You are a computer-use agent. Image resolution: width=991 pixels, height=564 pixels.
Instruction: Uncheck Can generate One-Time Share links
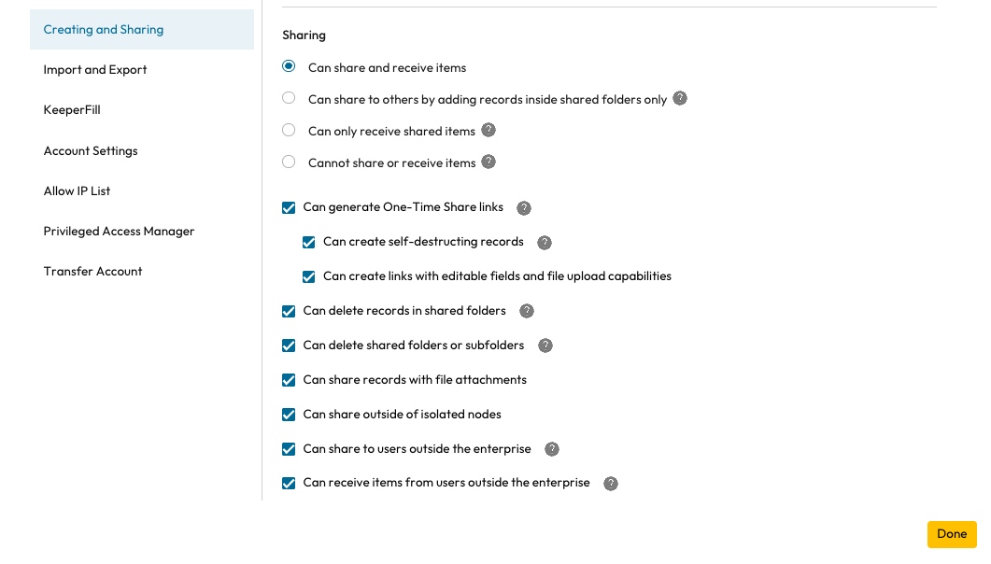(x=289, y=207)
